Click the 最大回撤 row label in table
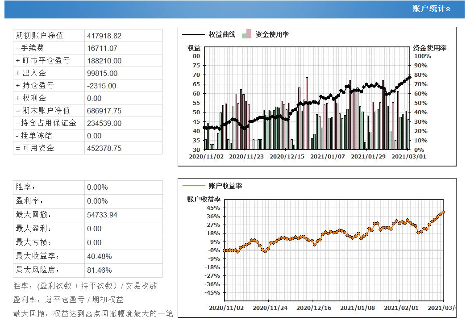Screen dimensions: 466x321 33,215
